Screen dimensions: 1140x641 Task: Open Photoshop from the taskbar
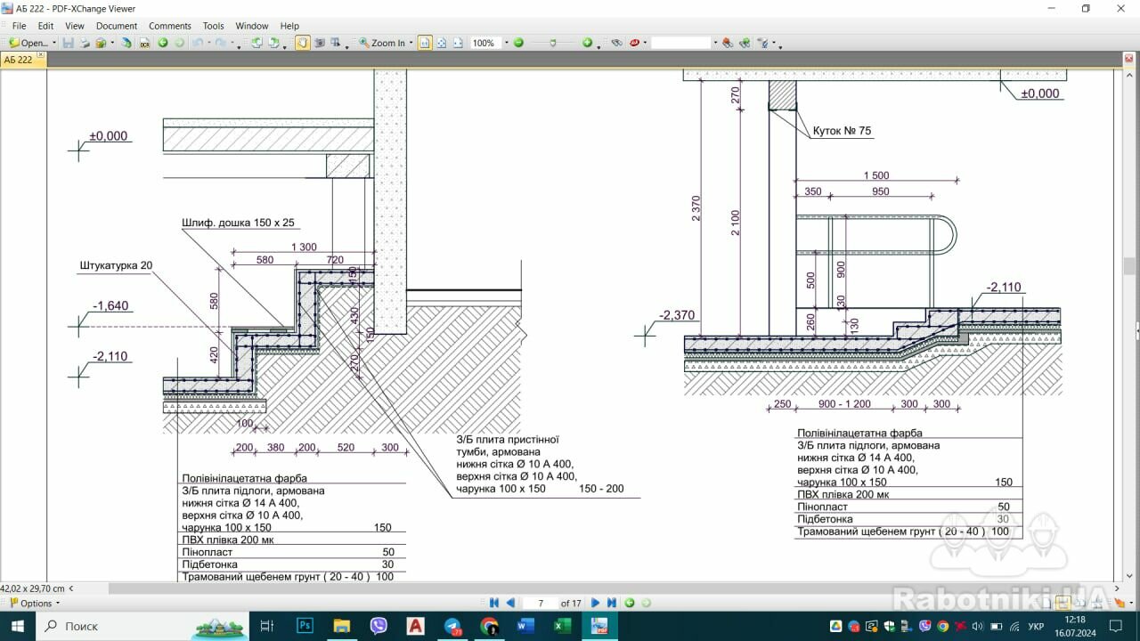pos(305,626)
